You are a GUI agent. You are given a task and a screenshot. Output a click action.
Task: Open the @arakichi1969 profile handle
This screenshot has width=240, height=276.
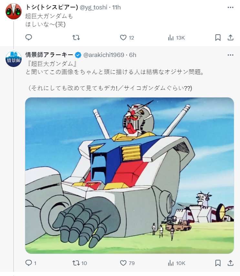click(x=104, y=55)
